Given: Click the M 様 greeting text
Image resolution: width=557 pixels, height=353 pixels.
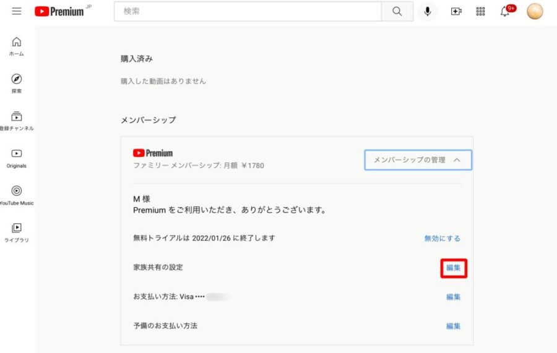Looking at the screenshot, I should tap(141, 199).
